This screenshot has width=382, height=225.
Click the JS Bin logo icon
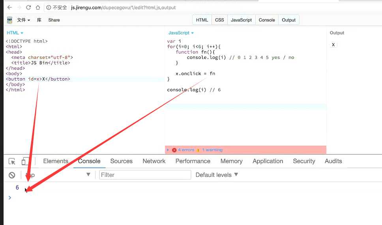[x=9, y=20]
